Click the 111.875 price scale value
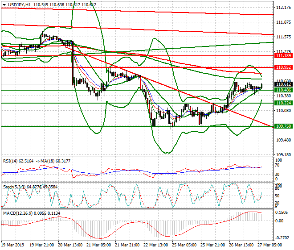This screenshot has width=294, height=250. (283, 22)
